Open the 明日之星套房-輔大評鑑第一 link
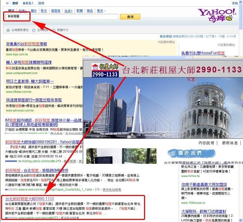 tap(30, 81)
